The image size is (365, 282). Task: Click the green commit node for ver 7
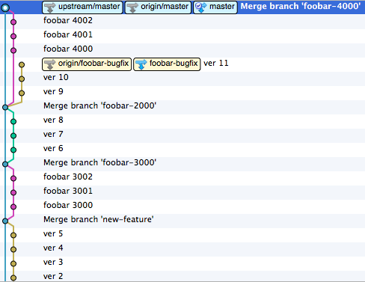coord(13,135)
